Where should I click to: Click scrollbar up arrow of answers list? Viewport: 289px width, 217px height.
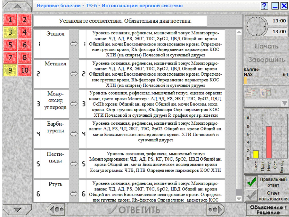(x=239, y=32)
